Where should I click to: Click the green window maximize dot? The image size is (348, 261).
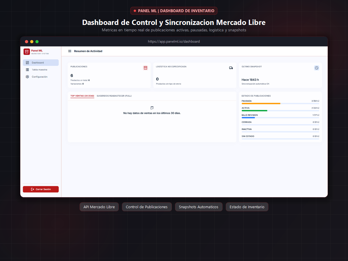point(37,41)
